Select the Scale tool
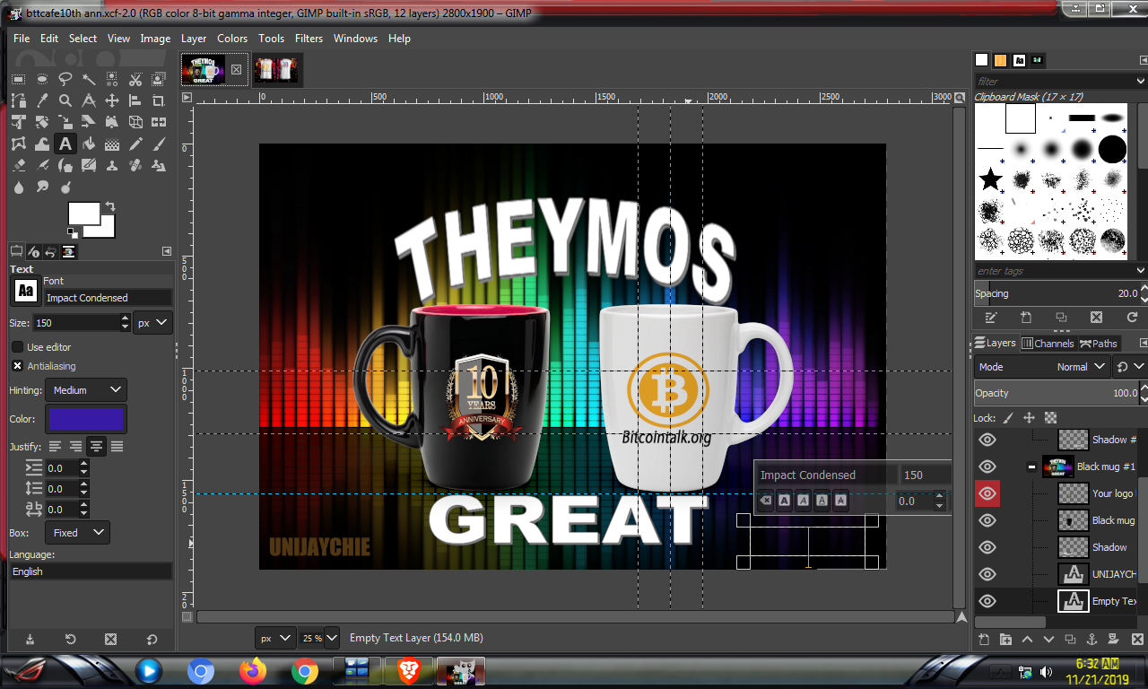Image resolution: width=1148 pixels, height=689 pixels. pyautogui.click(x=65, y=122)
